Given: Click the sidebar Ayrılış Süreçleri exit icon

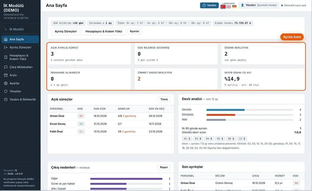Looking at the screenshot, I should (x=6, y=47).
